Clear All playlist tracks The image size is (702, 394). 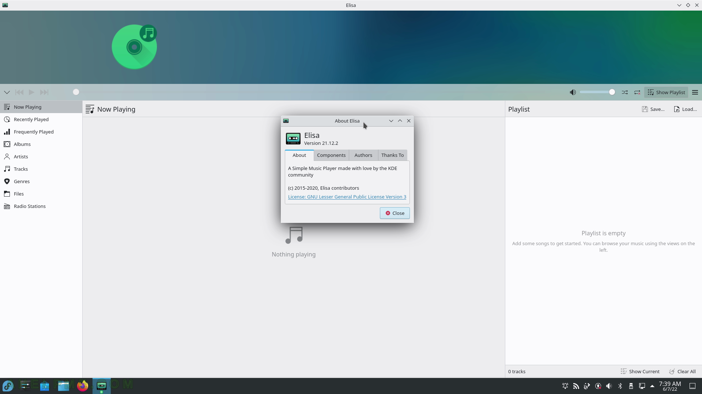click(x=683, y=371)
